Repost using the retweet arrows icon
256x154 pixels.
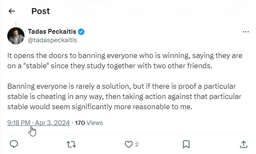[71, 144]
